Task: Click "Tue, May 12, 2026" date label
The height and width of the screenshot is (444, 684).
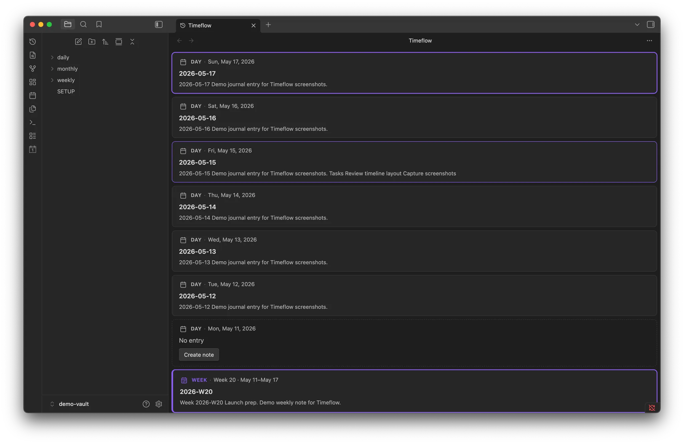Action: [x=231, y=284]
